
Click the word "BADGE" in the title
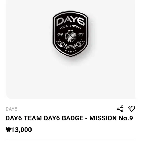click(73, 118)
